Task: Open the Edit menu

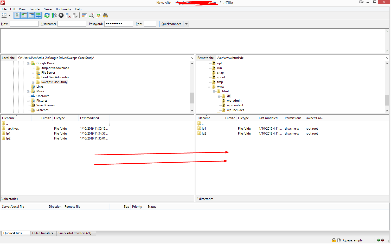Action: click(x=13, y=9)
